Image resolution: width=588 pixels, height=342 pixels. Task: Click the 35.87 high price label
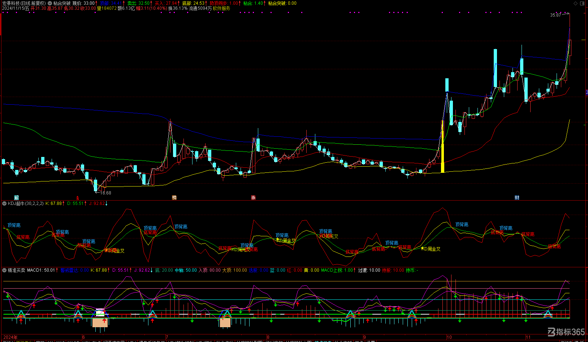555,15
